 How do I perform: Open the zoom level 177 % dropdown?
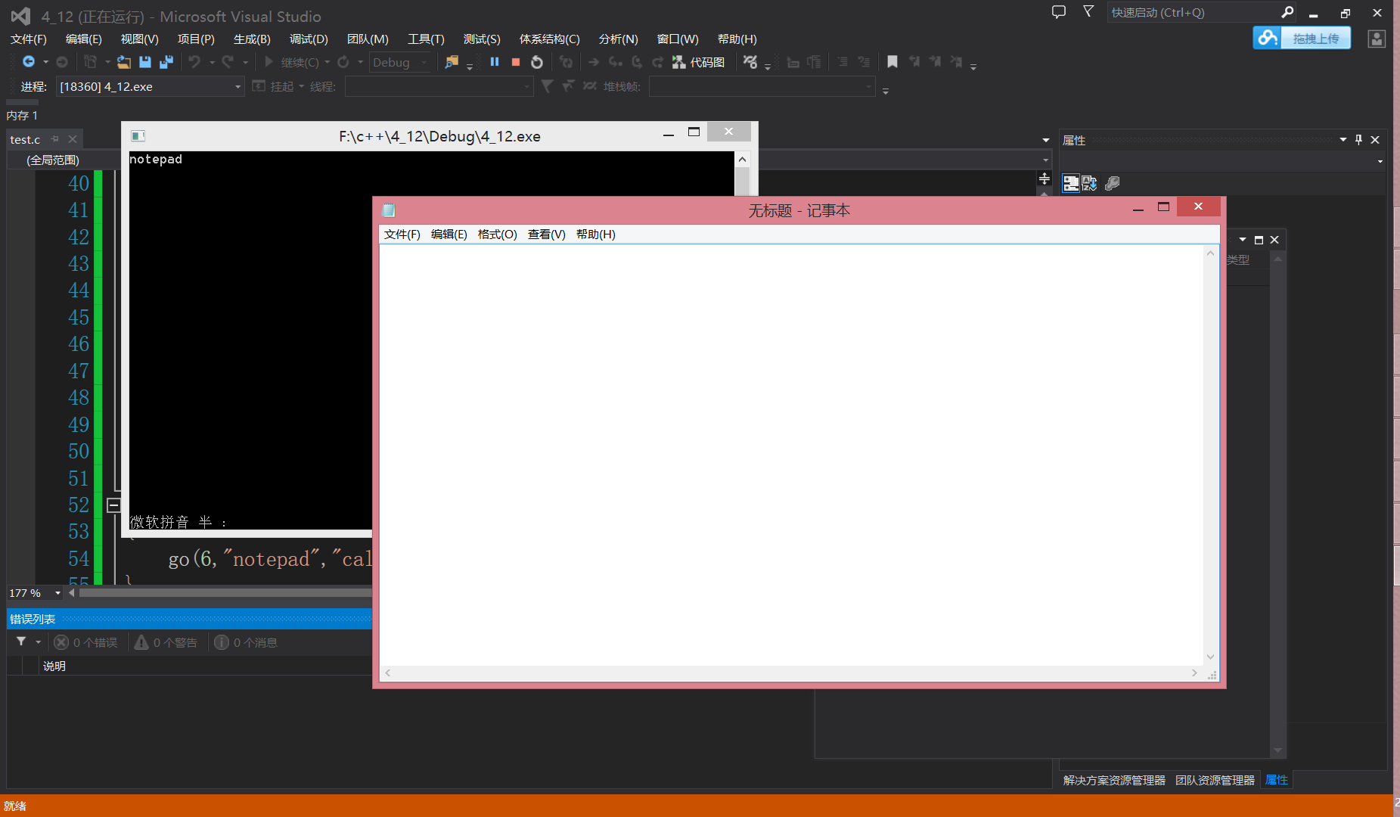(x=57, y=593)
